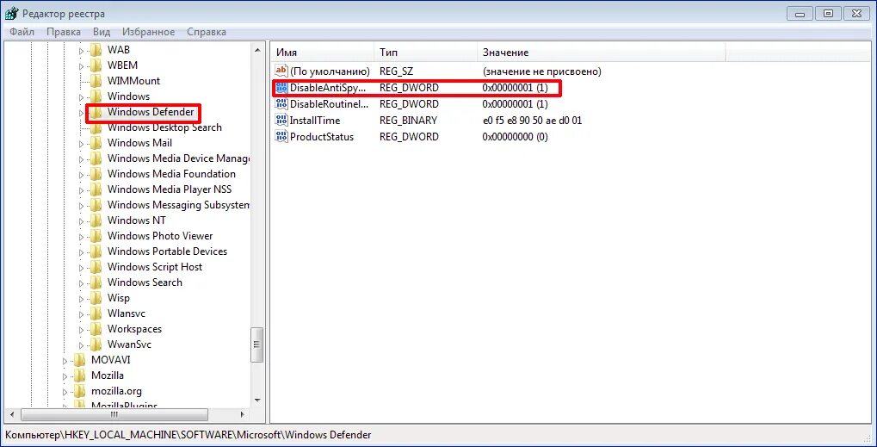Click the ProductStatus DWORD value icon
Image resolution: width=877 pixels, height=447 pixels.
click(281, 136)
